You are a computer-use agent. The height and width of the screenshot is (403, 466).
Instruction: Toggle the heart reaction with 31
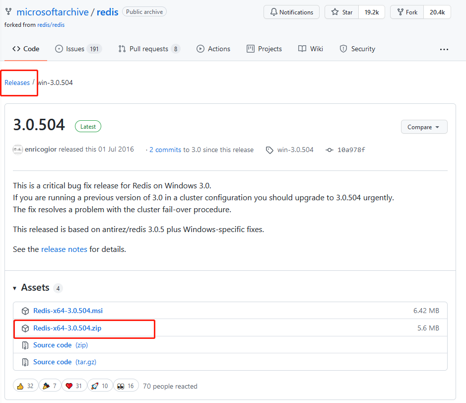[x=74, y=386]
